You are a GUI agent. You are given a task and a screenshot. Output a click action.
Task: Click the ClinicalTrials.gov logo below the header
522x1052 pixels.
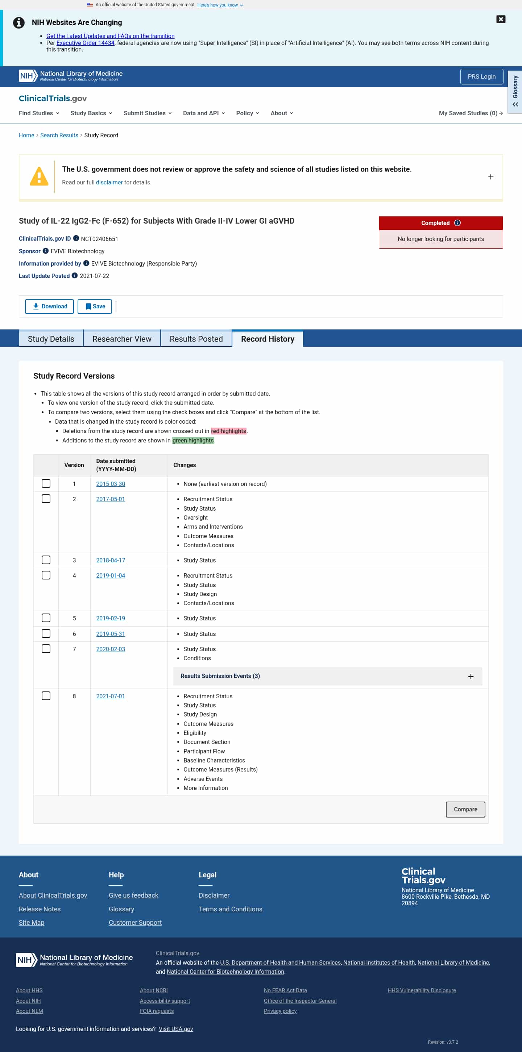coord(53,99)
